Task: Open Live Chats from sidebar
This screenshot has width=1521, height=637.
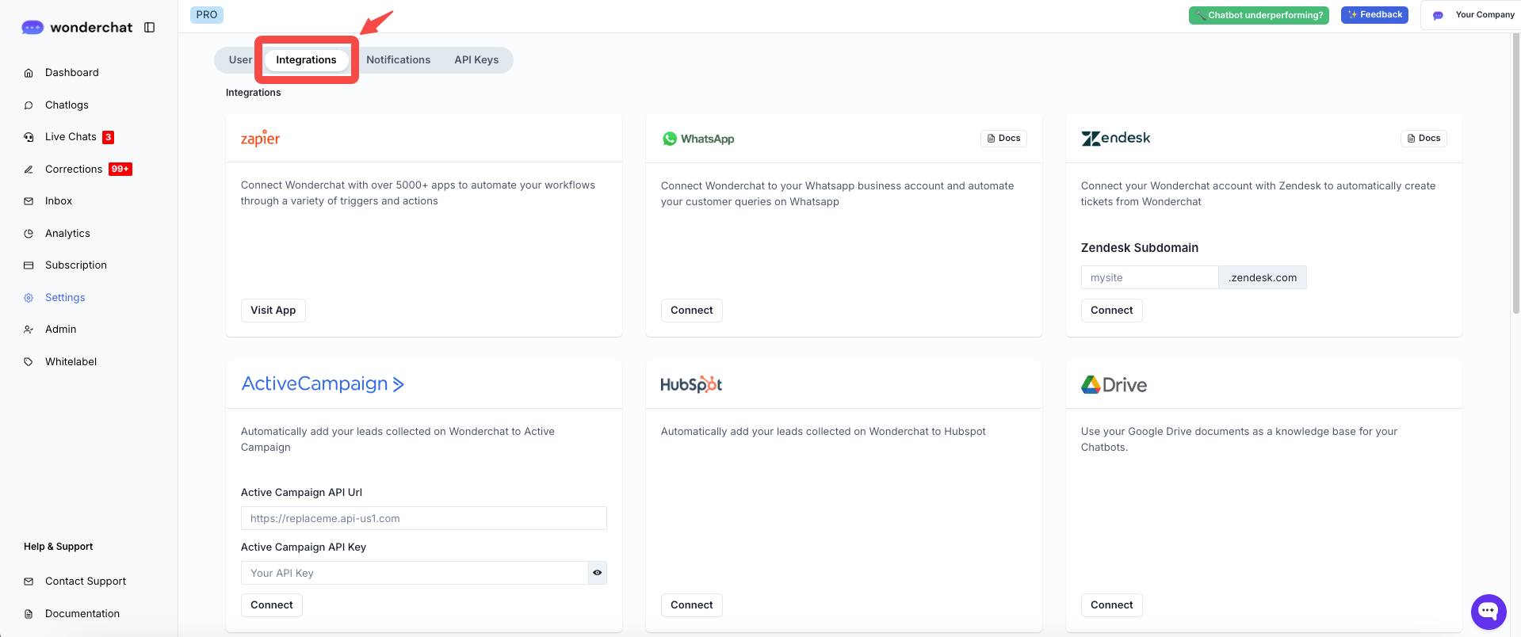Action: click(71, 137)
